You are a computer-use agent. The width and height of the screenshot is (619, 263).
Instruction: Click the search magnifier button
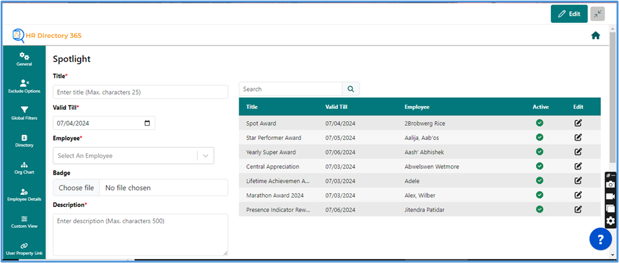[x=351, y=89]
